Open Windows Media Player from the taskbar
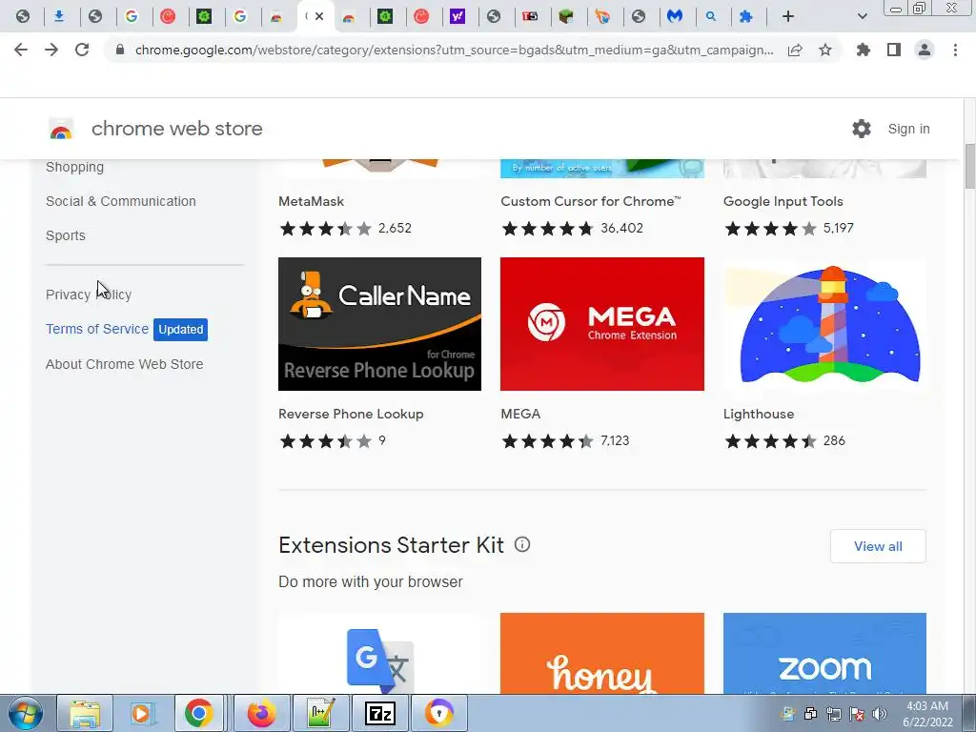976x732 pixels. click(141, 713)
